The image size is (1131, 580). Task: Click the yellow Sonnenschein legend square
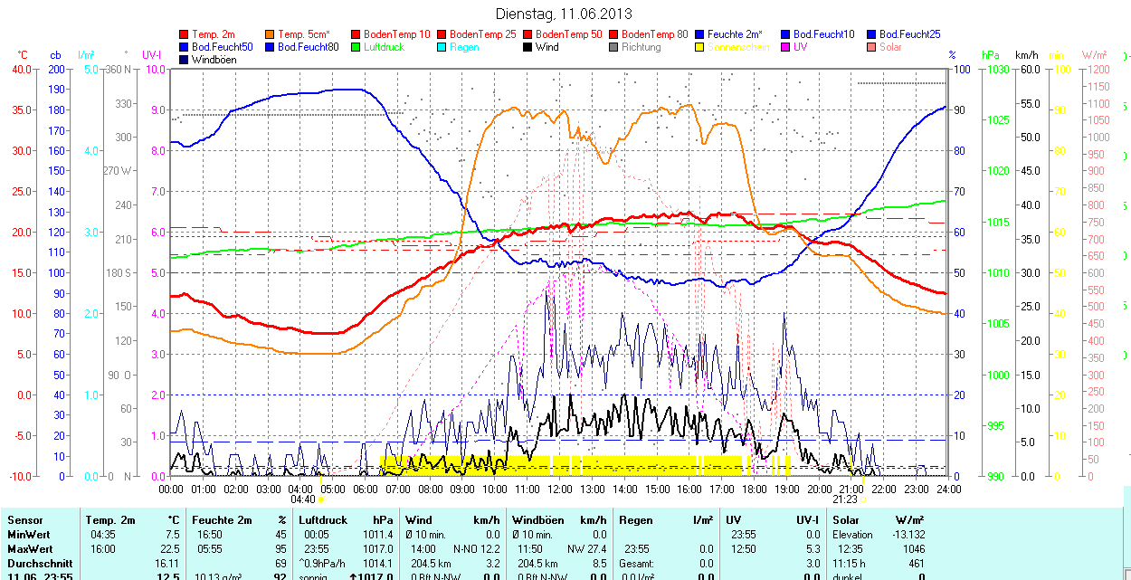(x=700, y=47)
